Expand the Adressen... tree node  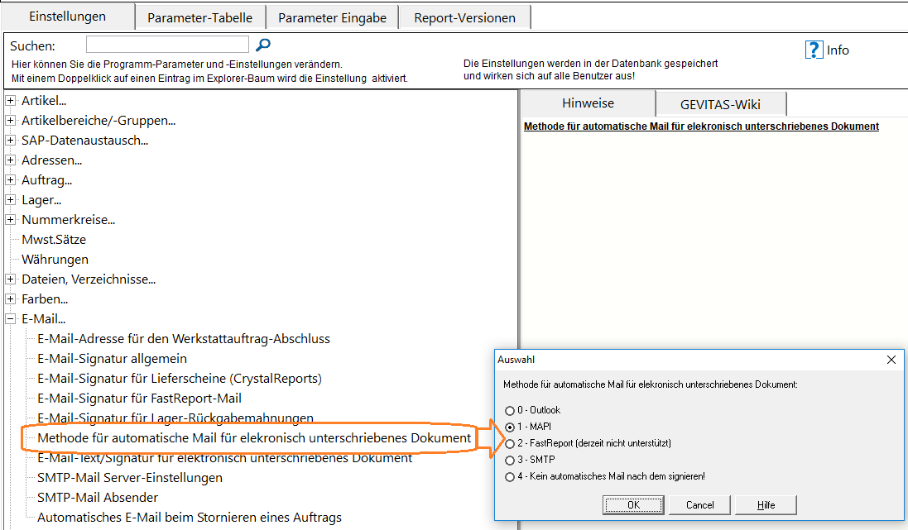pyautogui.click(x=10, y=160)
